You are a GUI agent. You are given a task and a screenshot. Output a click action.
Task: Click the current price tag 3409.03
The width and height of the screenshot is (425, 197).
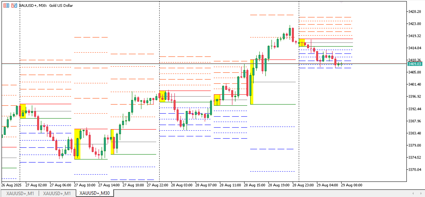click(x=415, y=64)
